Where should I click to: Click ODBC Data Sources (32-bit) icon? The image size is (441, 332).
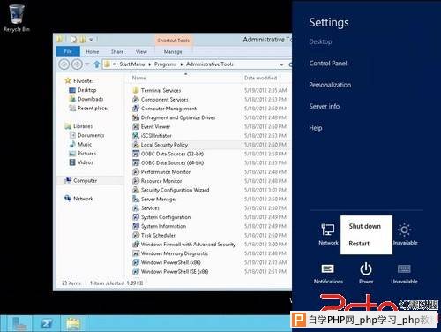tap(136, 154)
